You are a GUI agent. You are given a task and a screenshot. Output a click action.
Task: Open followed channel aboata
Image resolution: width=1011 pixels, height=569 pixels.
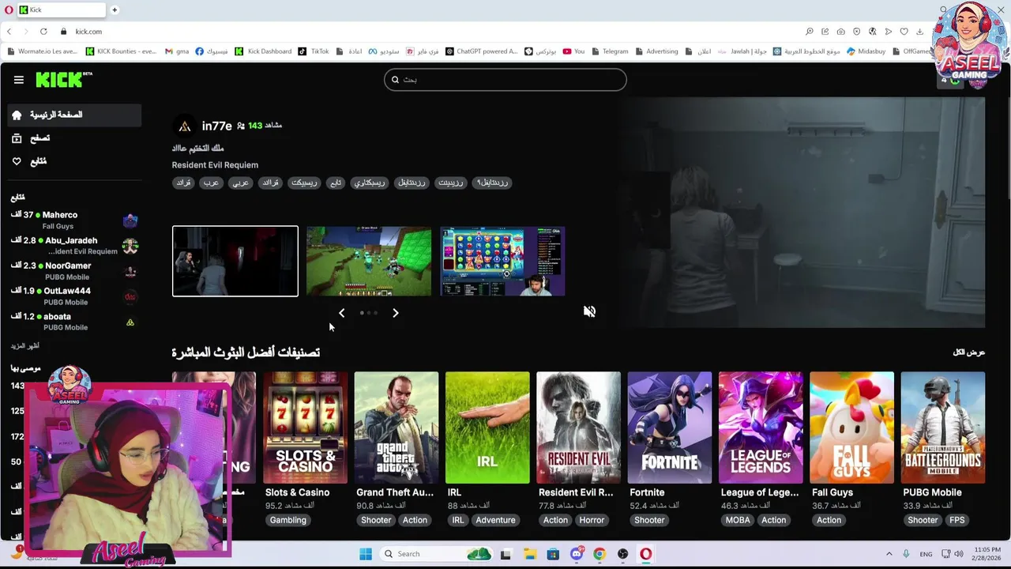click(x=75, y=321)
